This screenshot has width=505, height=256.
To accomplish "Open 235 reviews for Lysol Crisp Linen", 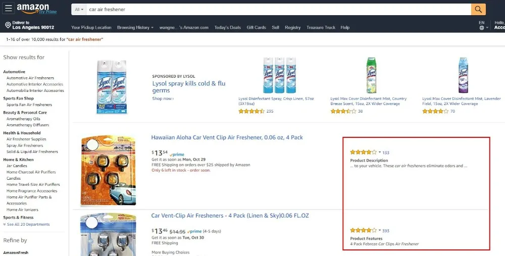I will point(270,112).
